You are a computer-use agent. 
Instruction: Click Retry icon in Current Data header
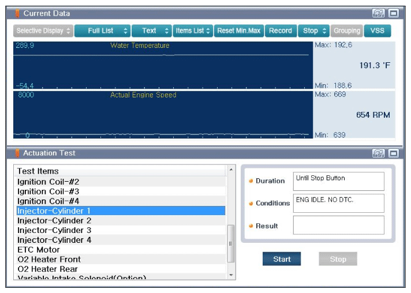(x=378, y=13)
